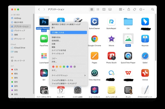Switch Finder to column view
Viewport: 165px width, 109px height.
[104, 10]
